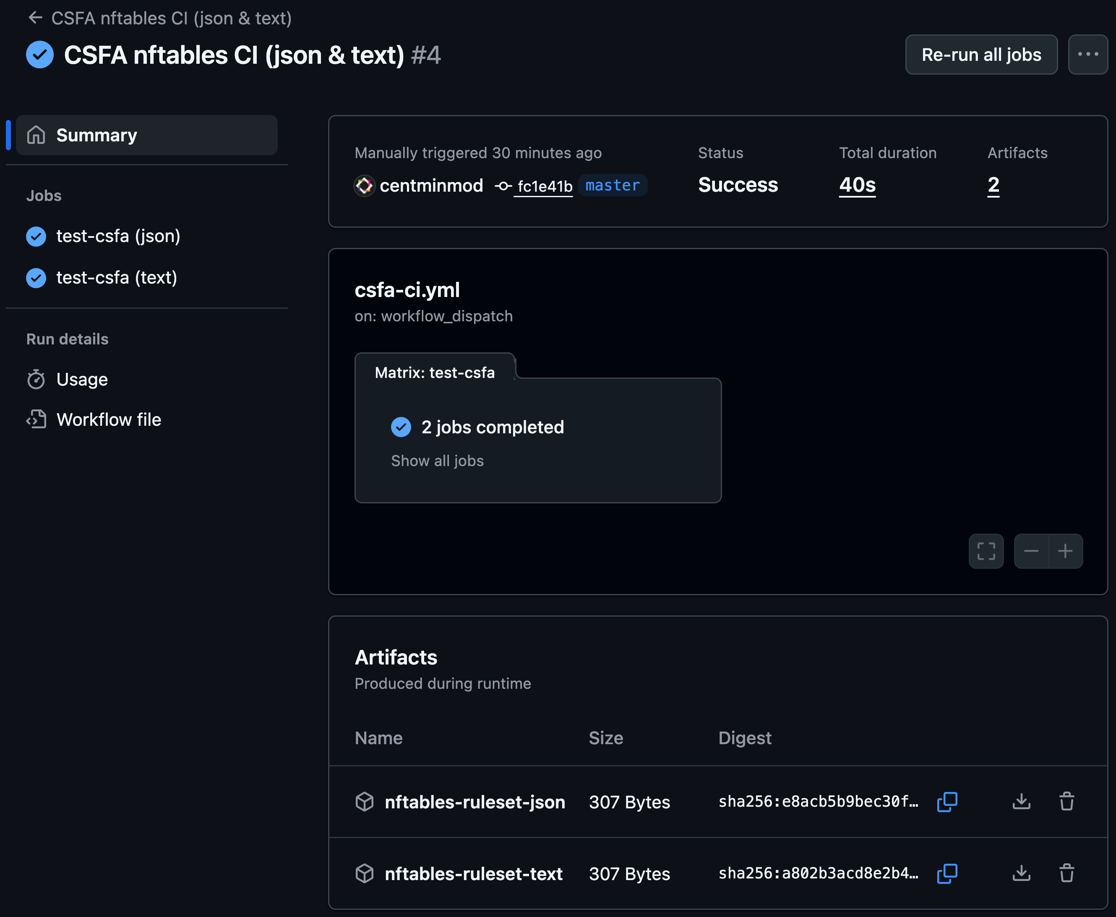Click the Size column header
The height and width of the screenshot is (917, 1116).
click(606, 738)
